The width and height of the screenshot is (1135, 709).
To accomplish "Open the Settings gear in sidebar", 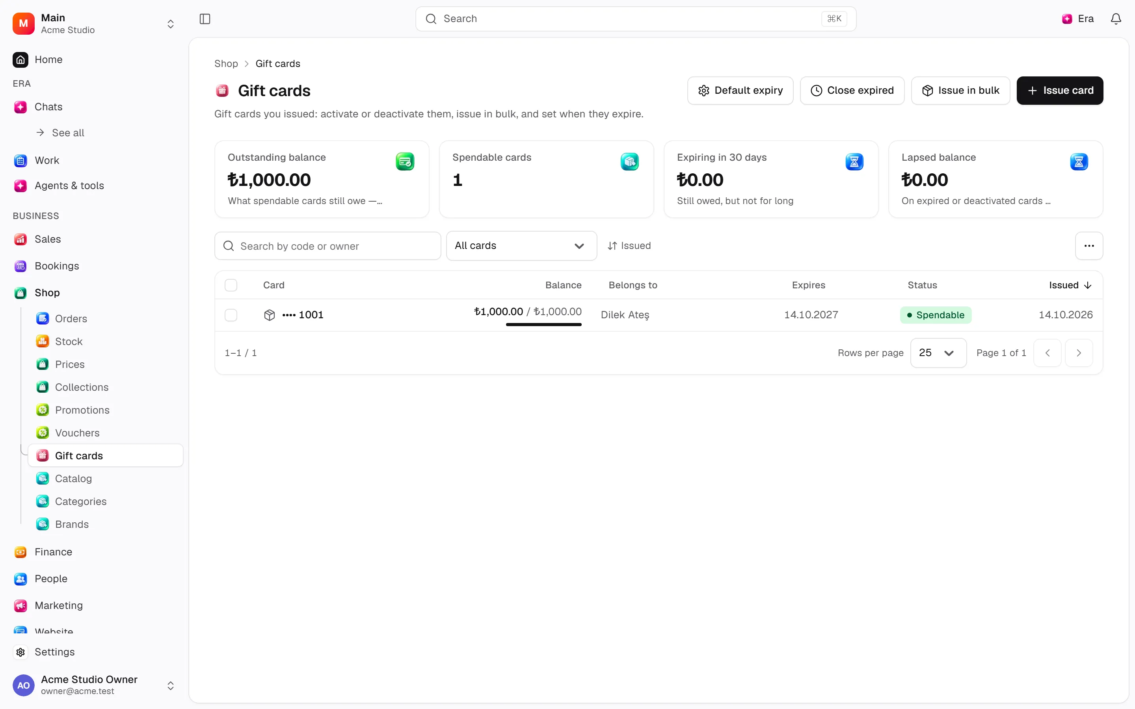I will [x=20, y=652].
